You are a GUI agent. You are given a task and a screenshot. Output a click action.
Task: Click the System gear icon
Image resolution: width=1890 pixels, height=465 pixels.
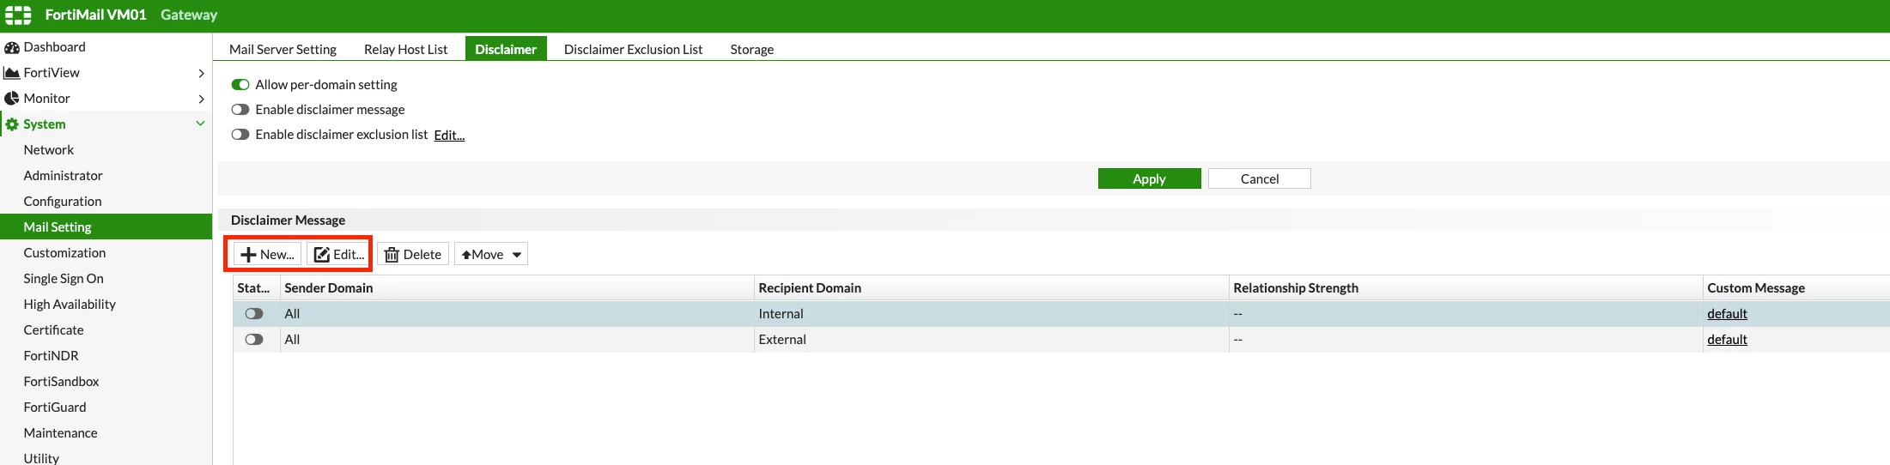[x=12, y=124]
